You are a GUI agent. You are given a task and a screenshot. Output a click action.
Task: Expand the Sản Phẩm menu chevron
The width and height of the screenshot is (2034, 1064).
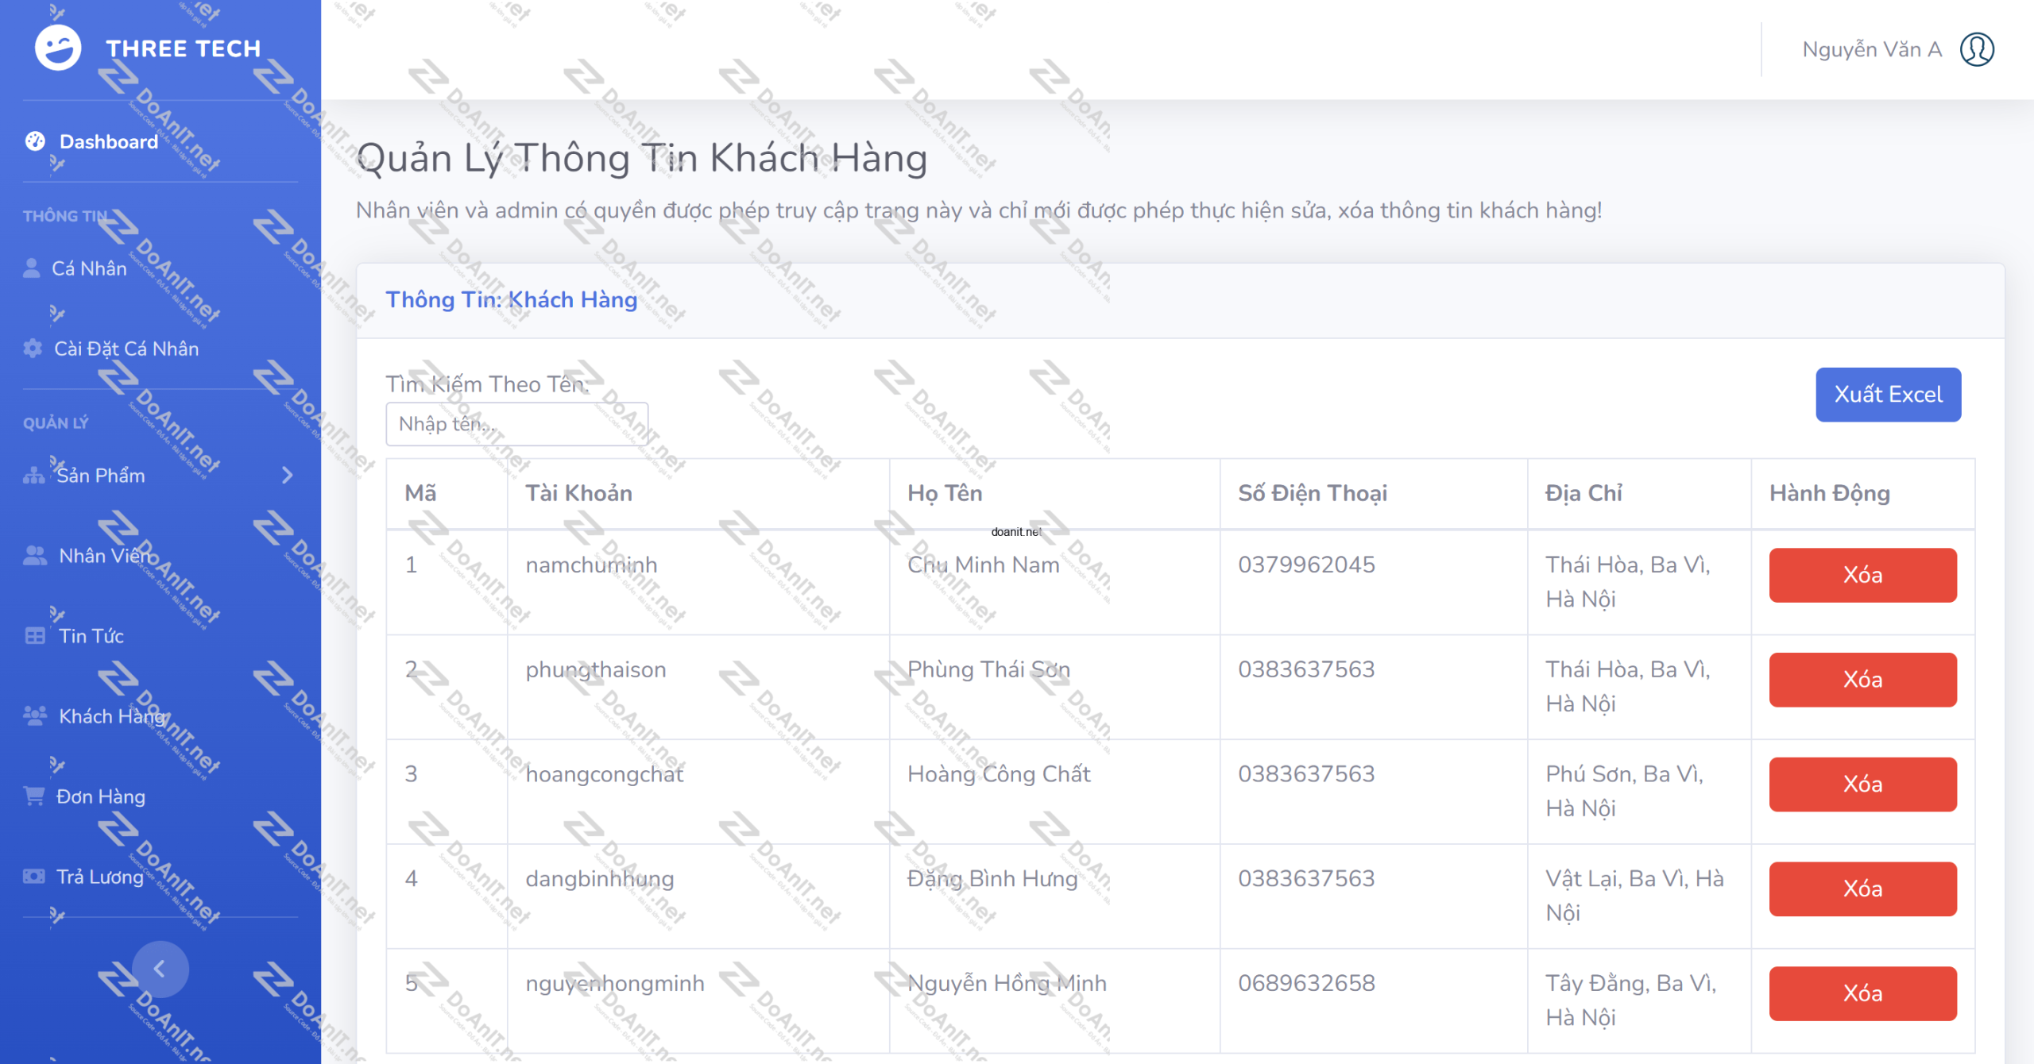[288, 476]
